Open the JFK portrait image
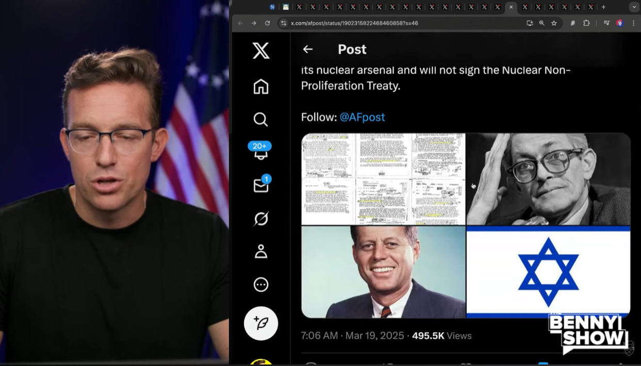The height and width of the screenshot is (366, 641). coord(383,272)
